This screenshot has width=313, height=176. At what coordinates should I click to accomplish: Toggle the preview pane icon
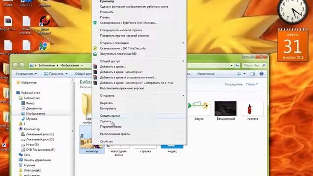(x=252, y=74)
